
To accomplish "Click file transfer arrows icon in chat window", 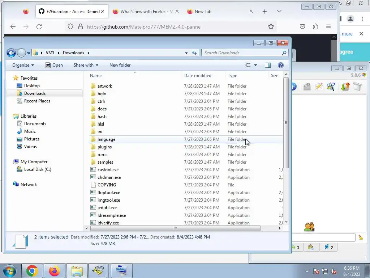I will tap(345, 87).
